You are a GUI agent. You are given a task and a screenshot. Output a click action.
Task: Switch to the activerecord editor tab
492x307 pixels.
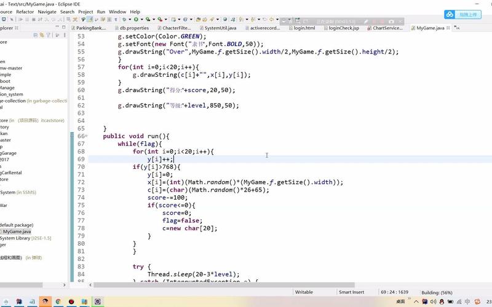pyautogui.click(x=263, y=28)
